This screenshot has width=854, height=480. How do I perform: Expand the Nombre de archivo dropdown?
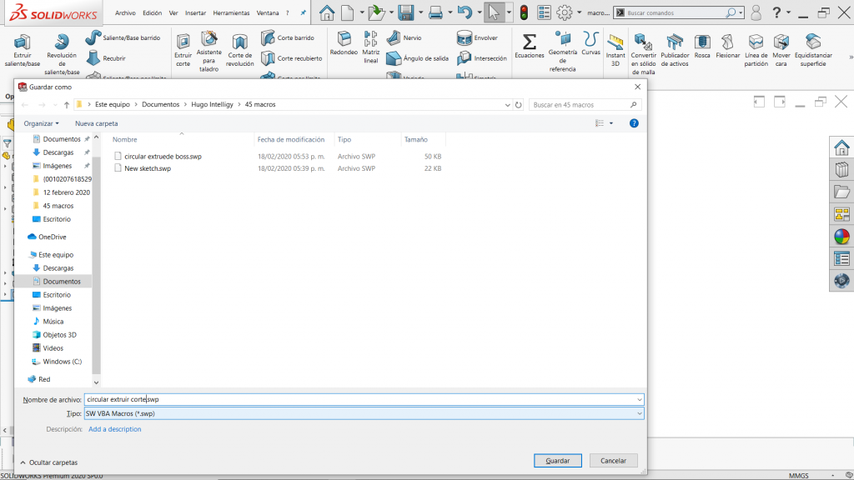[640, 399]
